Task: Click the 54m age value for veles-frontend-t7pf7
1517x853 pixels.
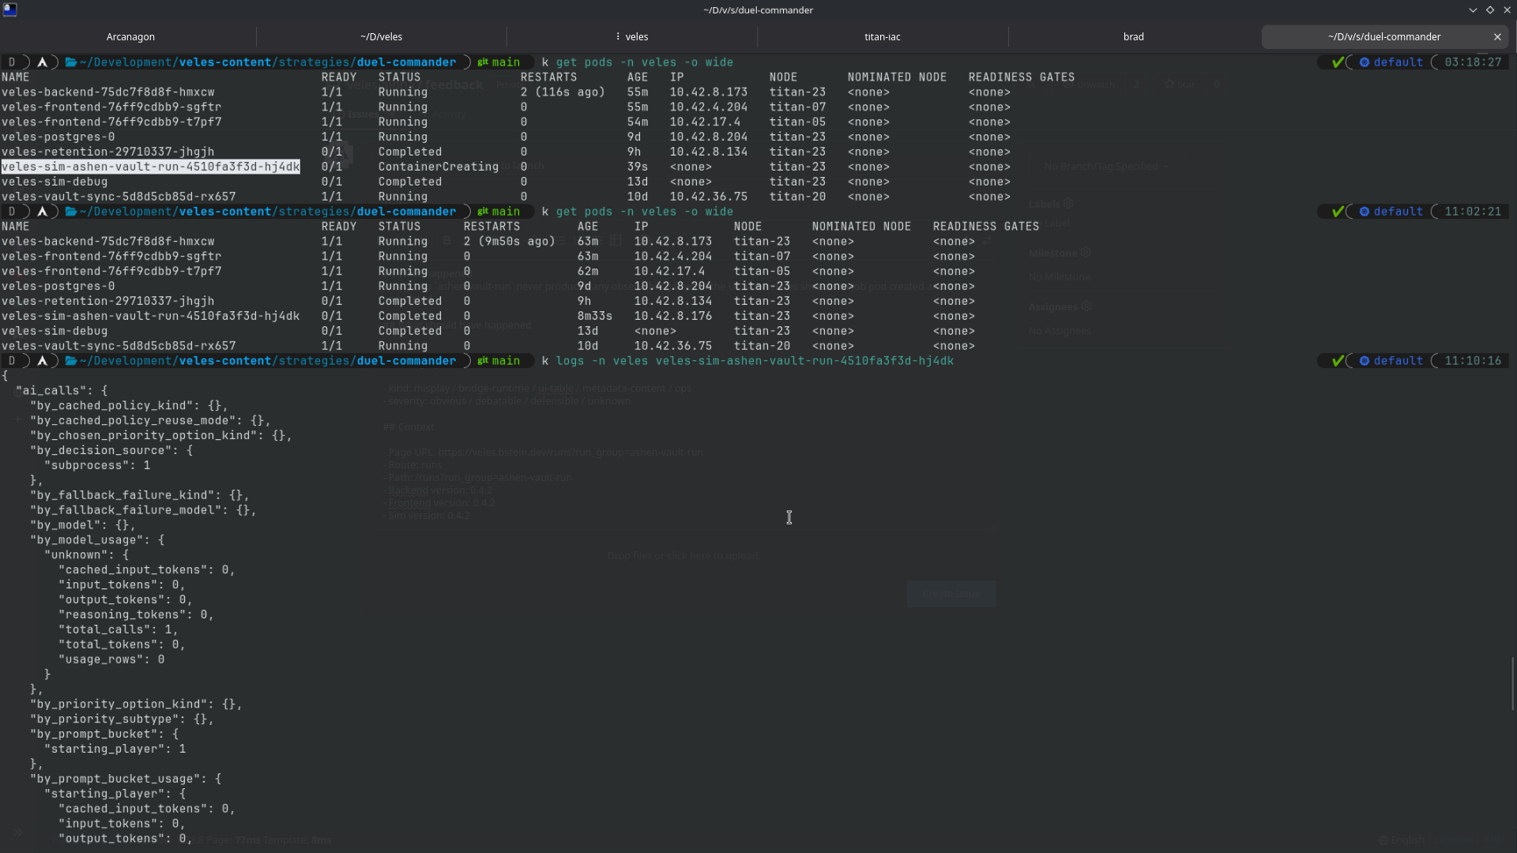Action: pos(638,122)
